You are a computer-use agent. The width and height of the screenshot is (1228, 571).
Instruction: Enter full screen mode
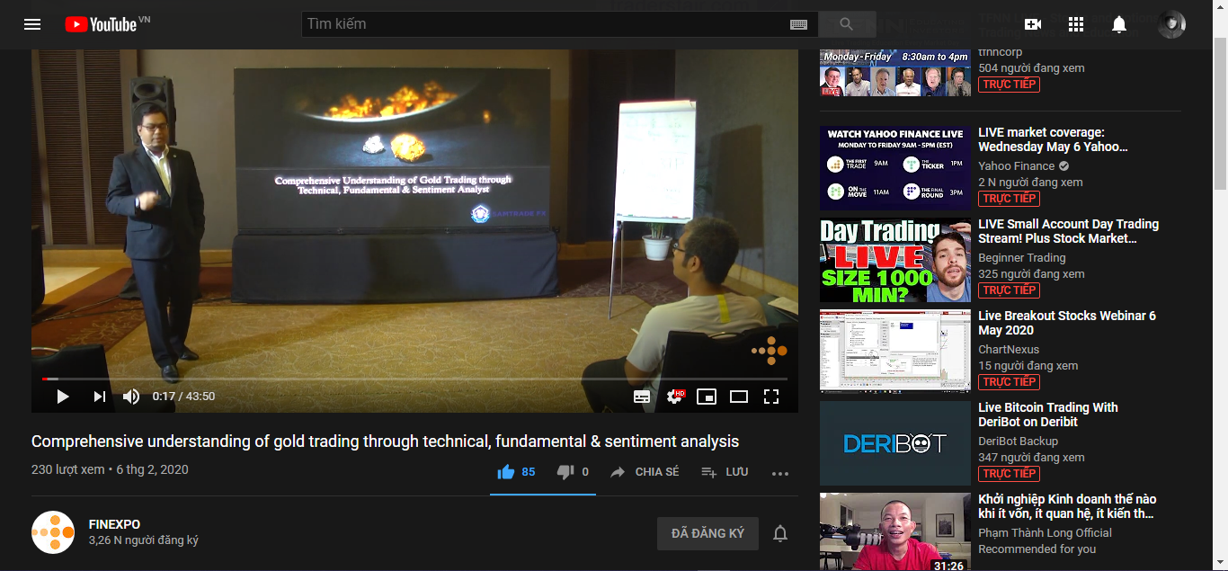point(770,397)
